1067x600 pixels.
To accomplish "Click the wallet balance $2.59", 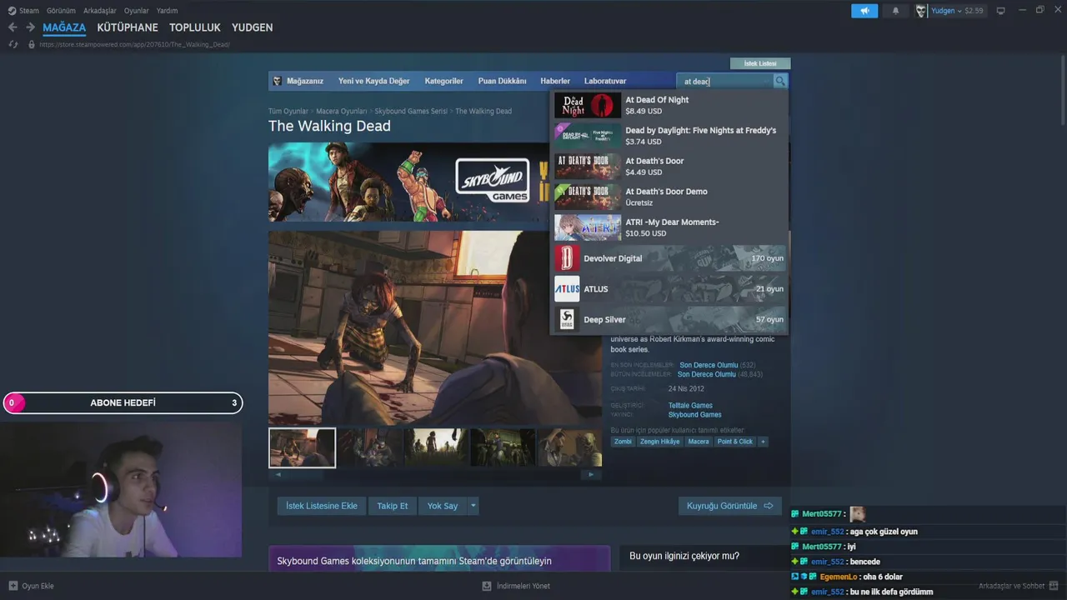I will tap(974, 11).
